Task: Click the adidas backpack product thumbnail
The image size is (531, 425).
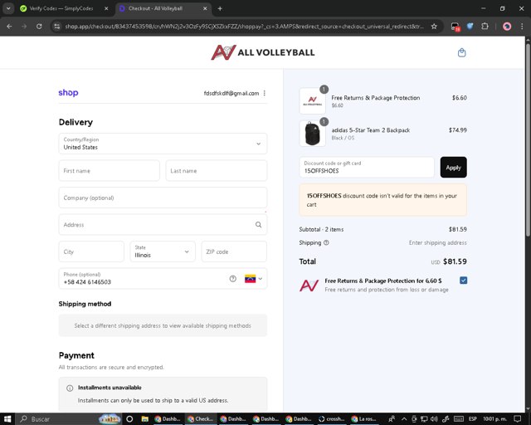Action: 312,134
